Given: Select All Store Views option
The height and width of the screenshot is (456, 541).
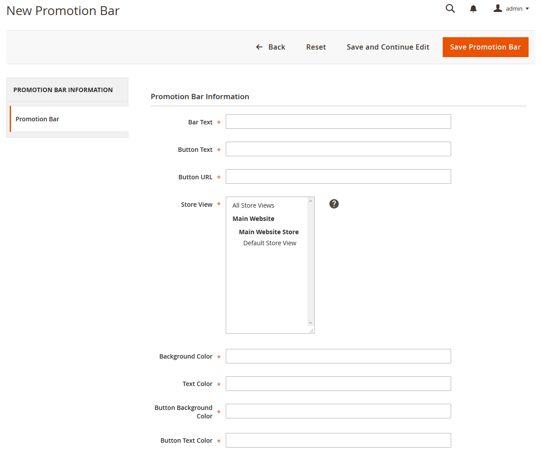Looking at the screenshot, I should click(x=253, y=205).
